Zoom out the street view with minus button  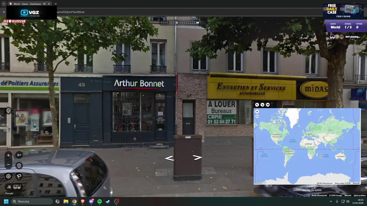coord(8,165)
